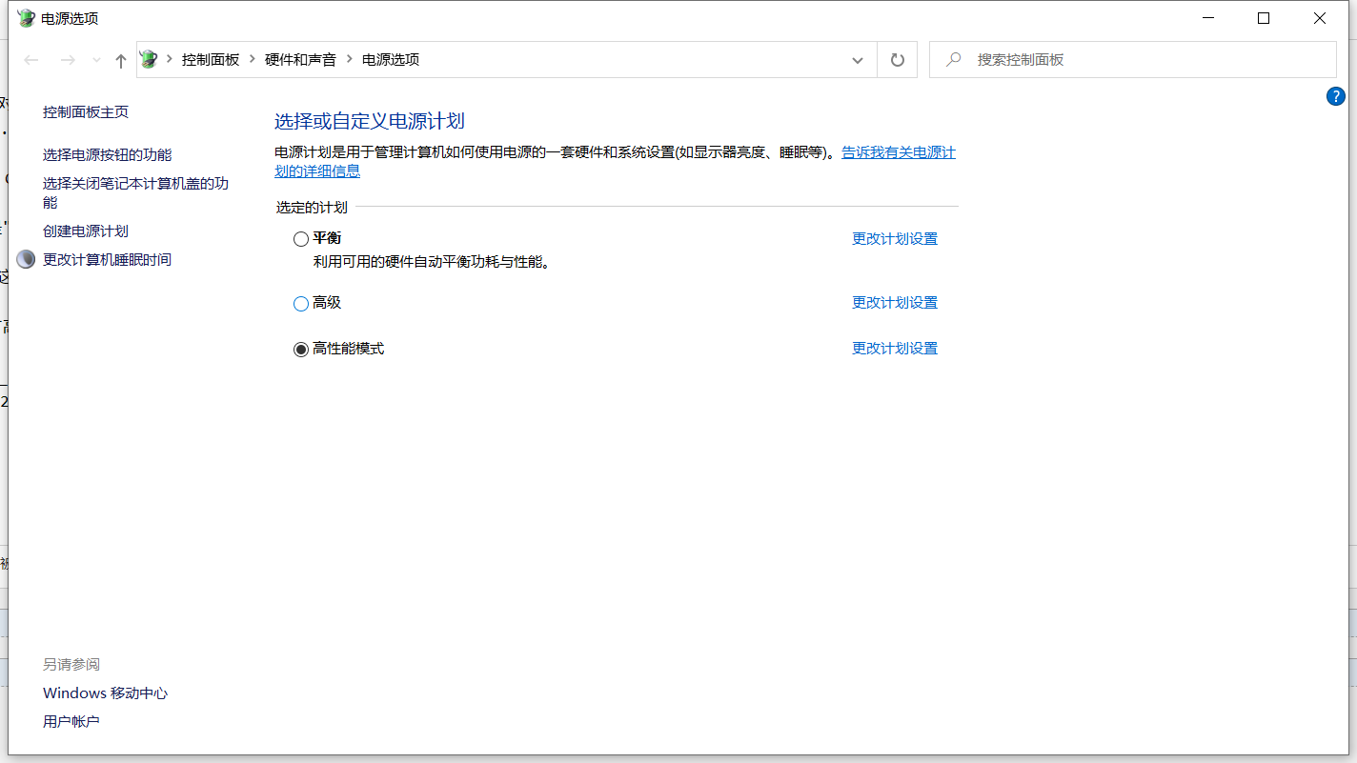Screen dimensions: 1357x763
Task: Open help with the blue question icon
Action: tap(1336, 96)
